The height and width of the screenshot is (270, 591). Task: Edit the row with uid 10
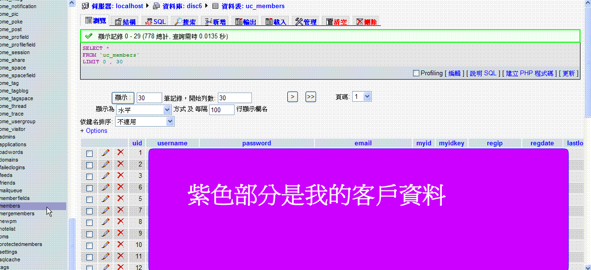(106, 245)
